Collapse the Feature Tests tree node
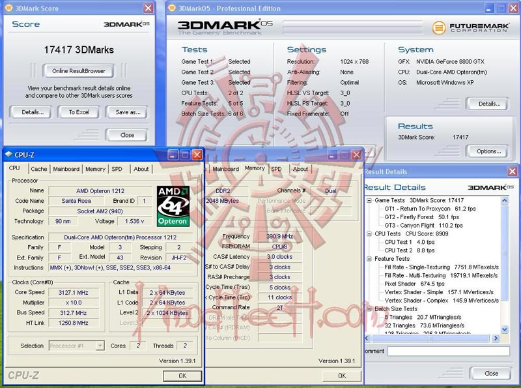 click(x=369, y=258)
